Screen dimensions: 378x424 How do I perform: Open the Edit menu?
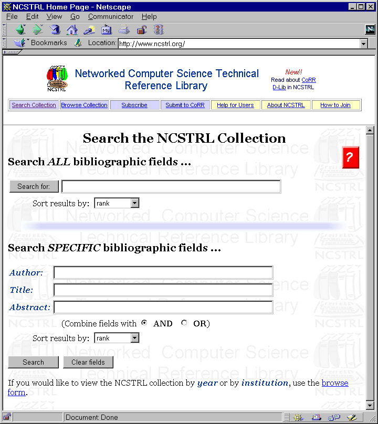[x=32, y=16]
